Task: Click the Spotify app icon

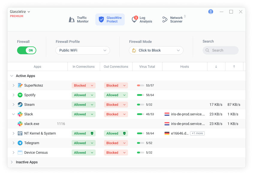Action: pyautogui.click(x=20, y=95)
